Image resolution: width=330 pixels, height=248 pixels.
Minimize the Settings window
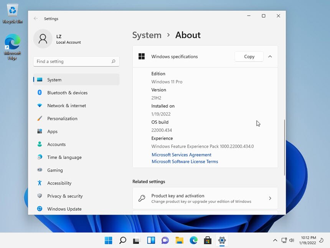point(249,16)
